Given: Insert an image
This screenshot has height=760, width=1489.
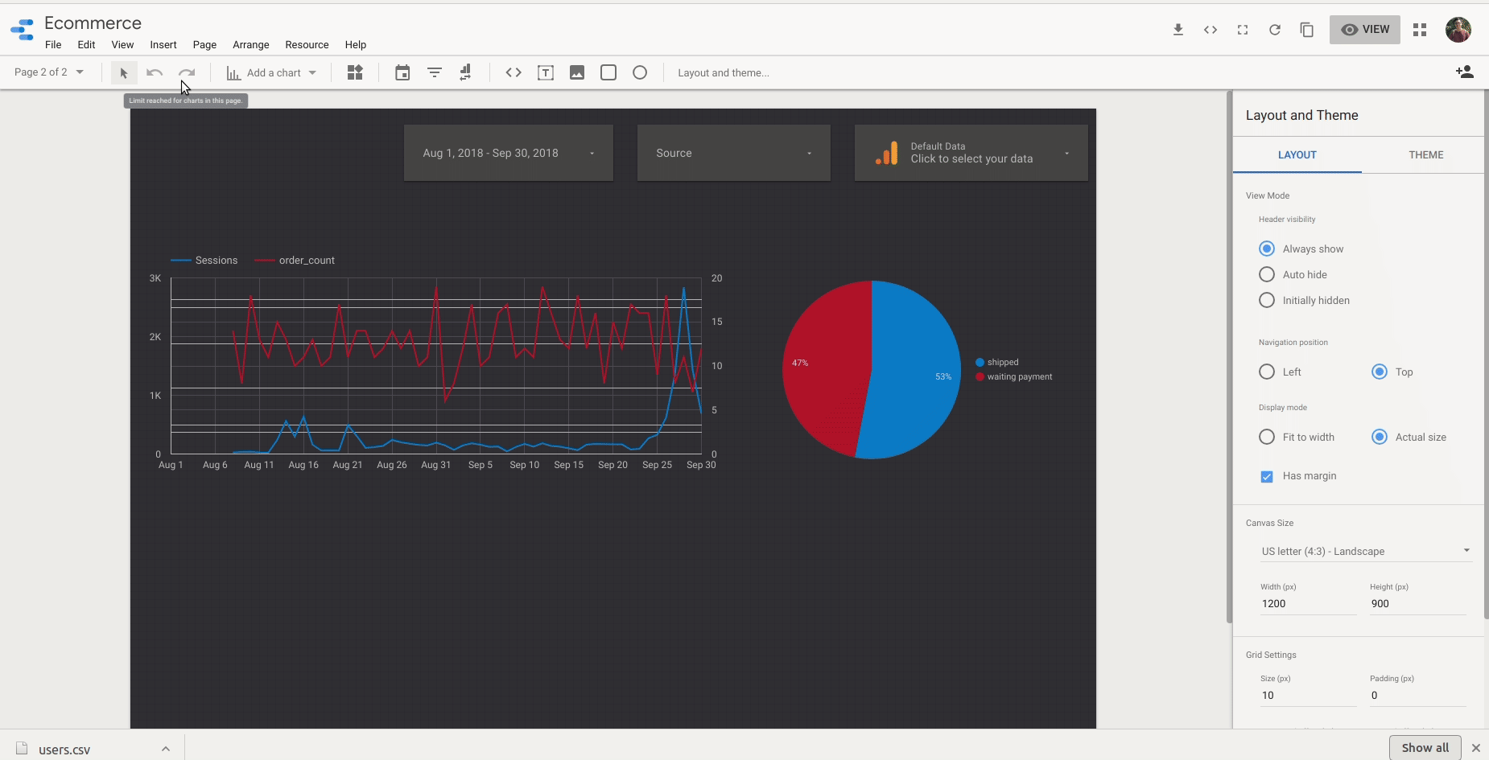Looking at the screenshot, I should (577, 73).
